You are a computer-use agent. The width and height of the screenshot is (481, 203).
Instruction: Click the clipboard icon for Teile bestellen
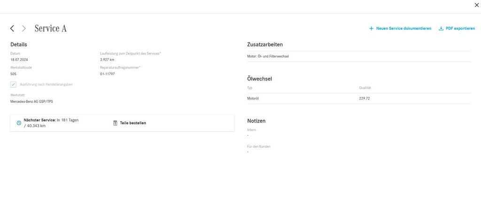tap(115, 123)
